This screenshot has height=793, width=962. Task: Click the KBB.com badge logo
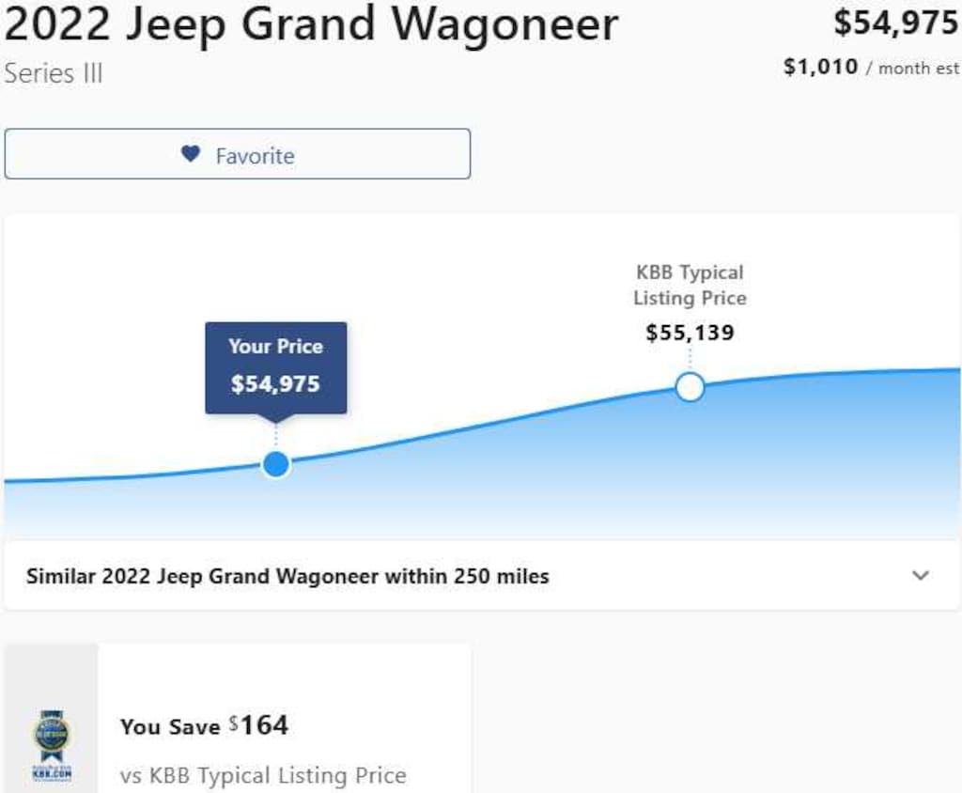click(x=52, y=747)
